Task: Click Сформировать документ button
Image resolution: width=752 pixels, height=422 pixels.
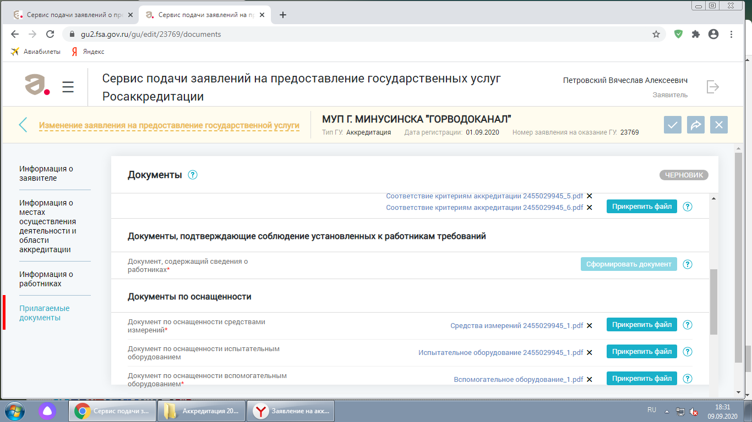Action: pyautogui.click(x=629, y=264)
